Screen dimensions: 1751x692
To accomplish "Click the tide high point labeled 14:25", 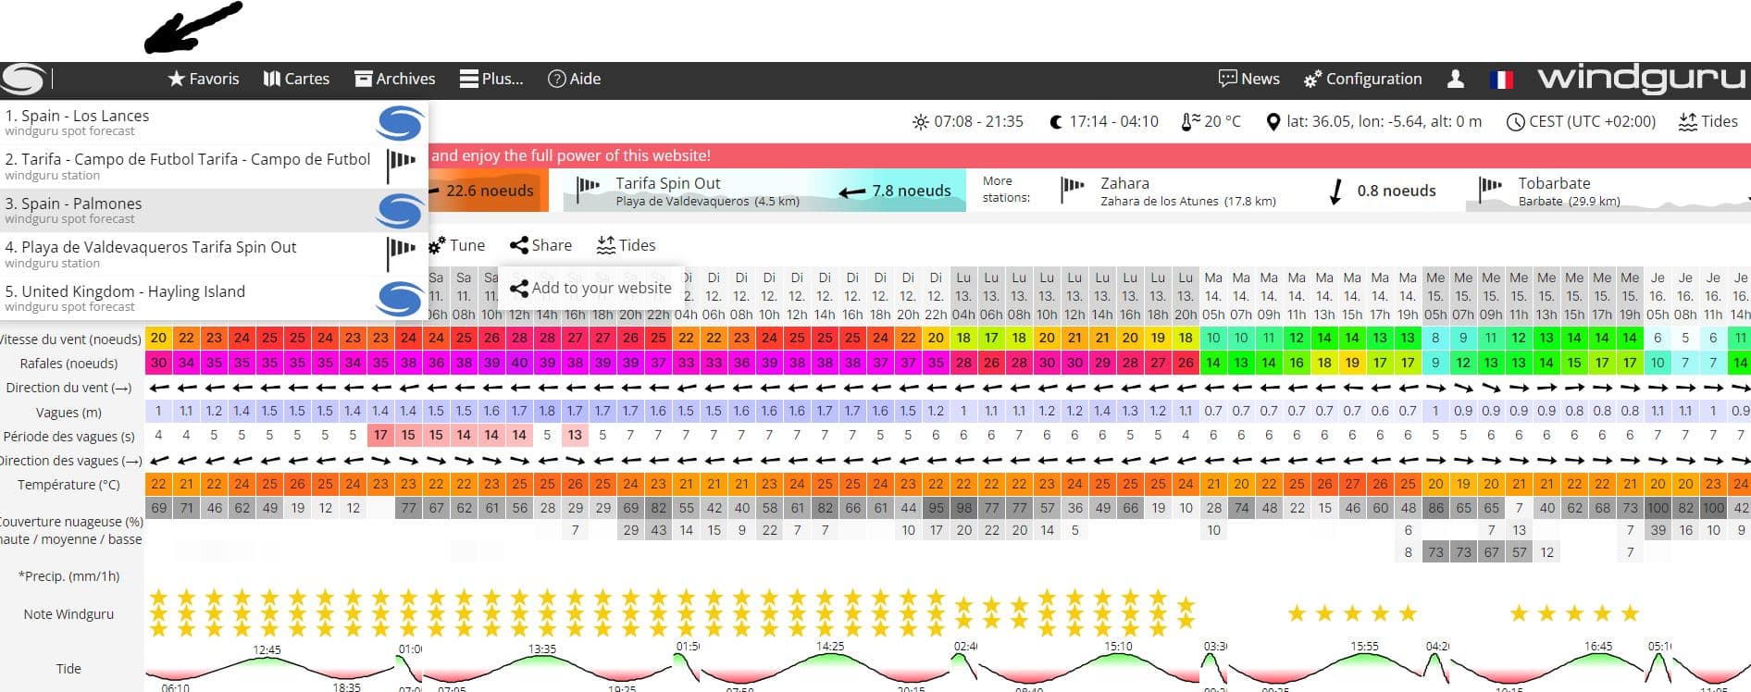I will [x=830, y=647].
